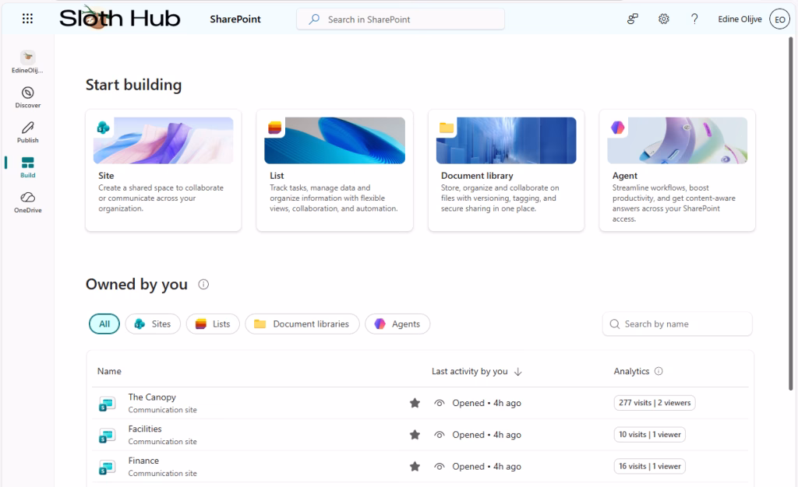The width and height of the screenshot is (798, 487).
Task: Open the Edine Olijve account menu
Action: click(x=779, y=19)
